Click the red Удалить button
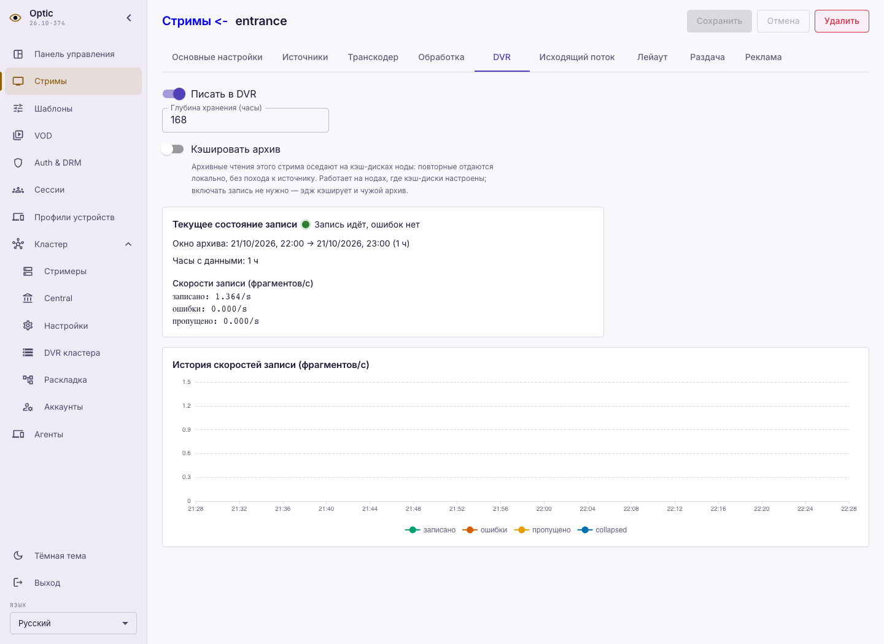The image size is (884, 644). coord(842,21)
